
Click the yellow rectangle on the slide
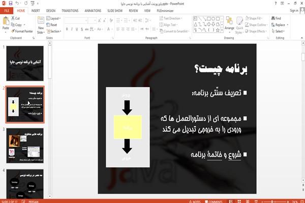point(128,127)
